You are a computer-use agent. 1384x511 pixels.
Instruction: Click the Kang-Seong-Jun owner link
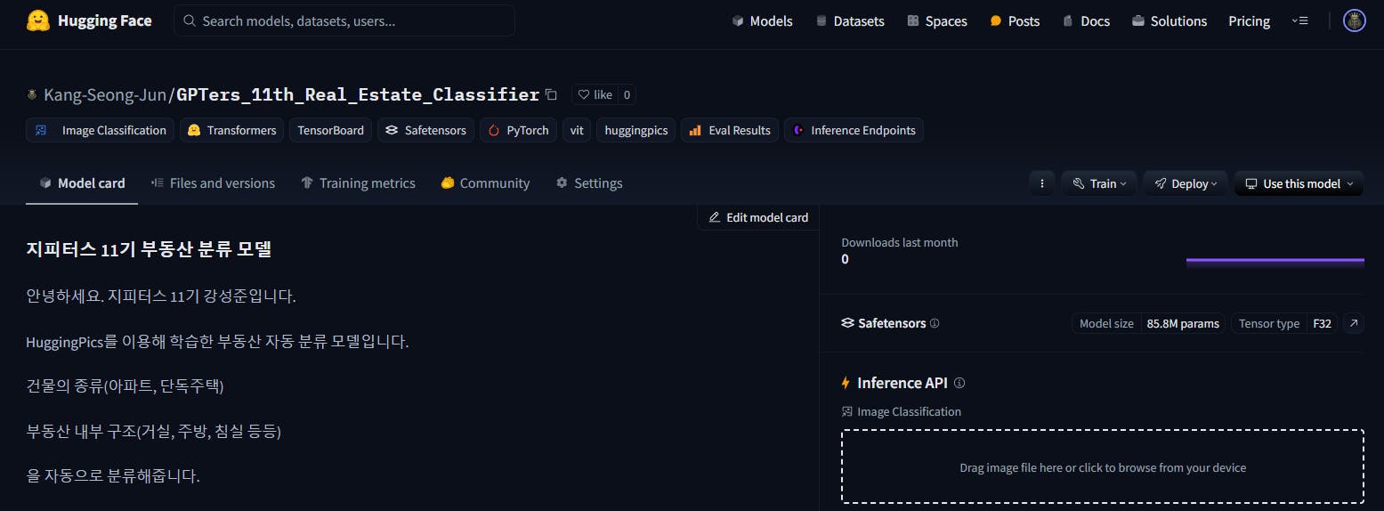coord(105,94)
